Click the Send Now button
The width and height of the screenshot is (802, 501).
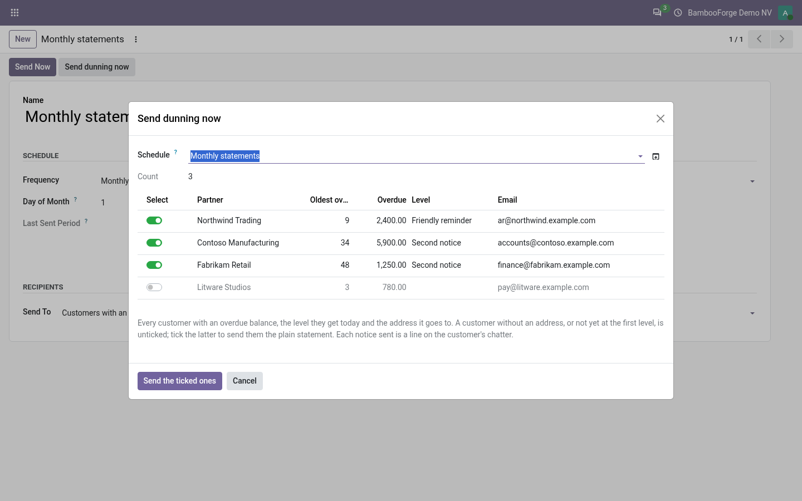pyautogui.click(x=33, y=67)
